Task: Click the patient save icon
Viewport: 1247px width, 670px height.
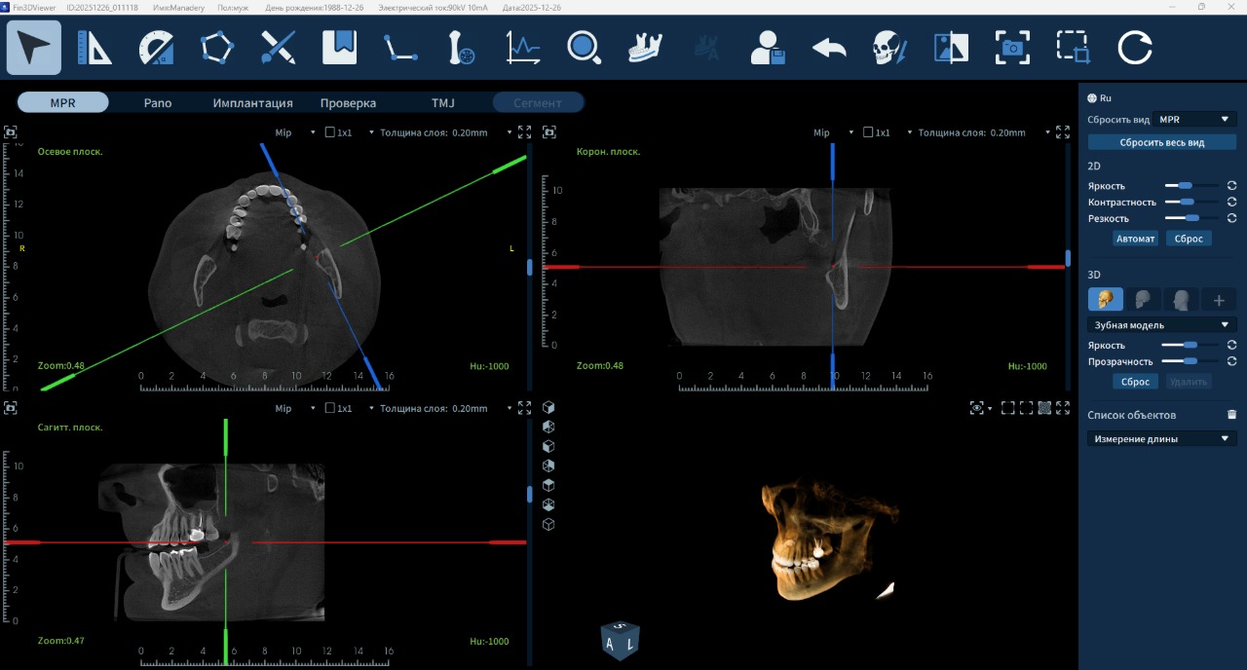Action: pyautogui.click(x=768, y=48)
